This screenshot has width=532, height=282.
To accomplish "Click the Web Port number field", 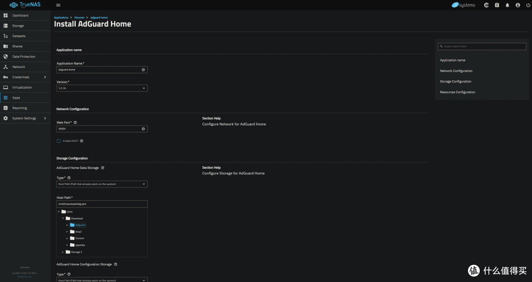I will coord(102,129).
